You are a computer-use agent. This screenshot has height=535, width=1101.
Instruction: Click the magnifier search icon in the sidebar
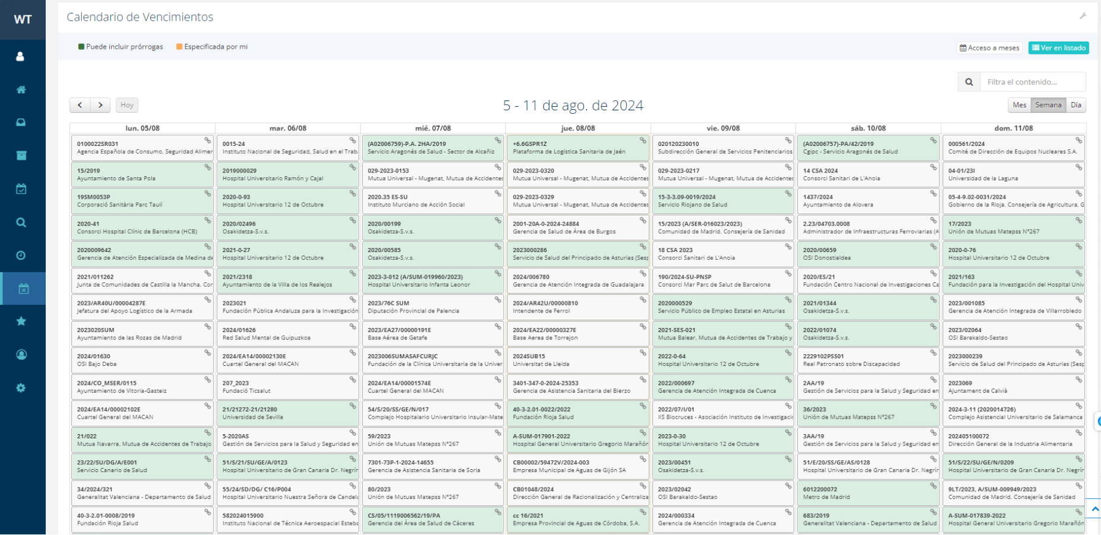click(x=21, y=222)
